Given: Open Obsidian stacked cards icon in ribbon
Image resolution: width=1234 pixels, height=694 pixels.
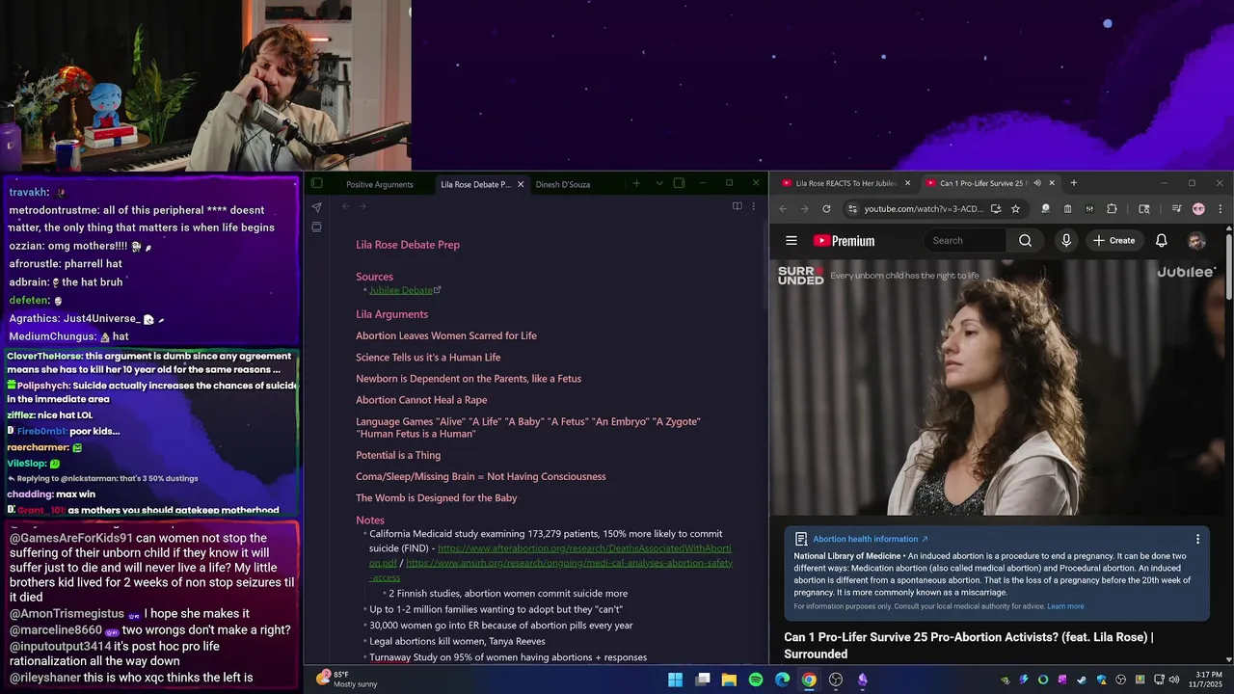Looking at the screenshot, I should [x=316, y=227].
